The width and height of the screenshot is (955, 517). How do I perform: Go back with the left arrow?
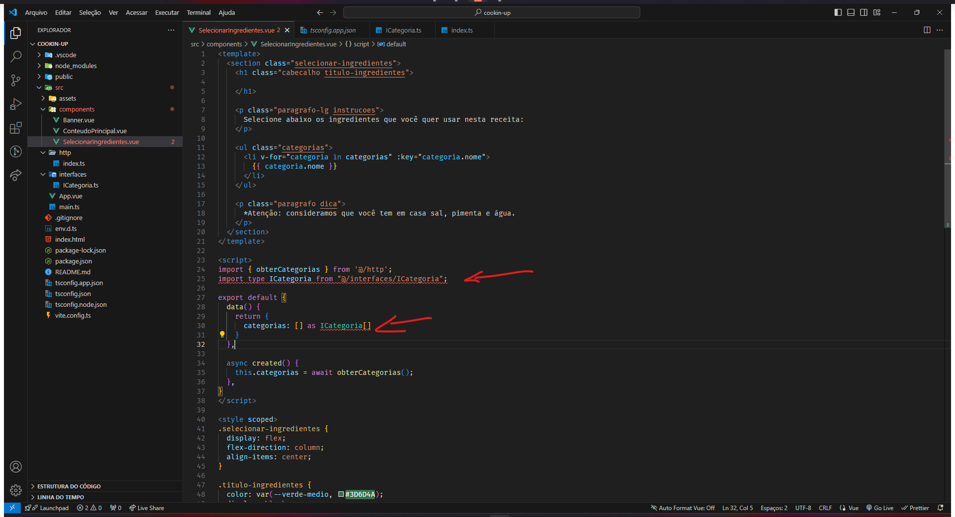(x=320, y=12)
